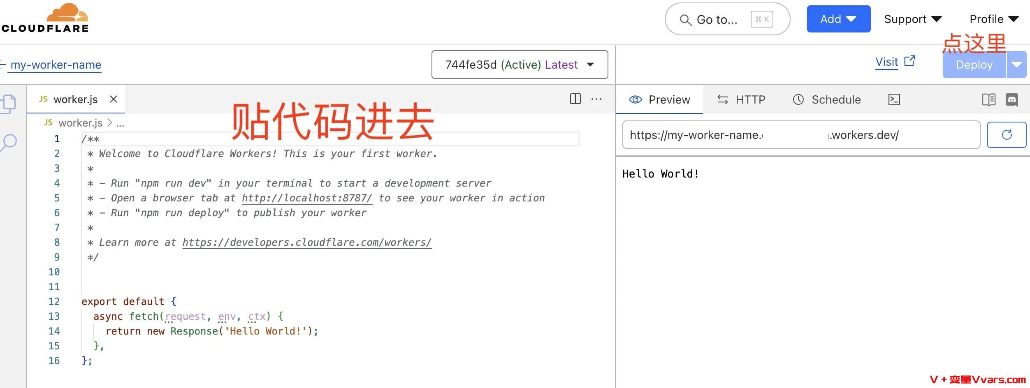Switch to the Schedule tab
This screenshot has width=1030, height=388.
tap(827, 99)
